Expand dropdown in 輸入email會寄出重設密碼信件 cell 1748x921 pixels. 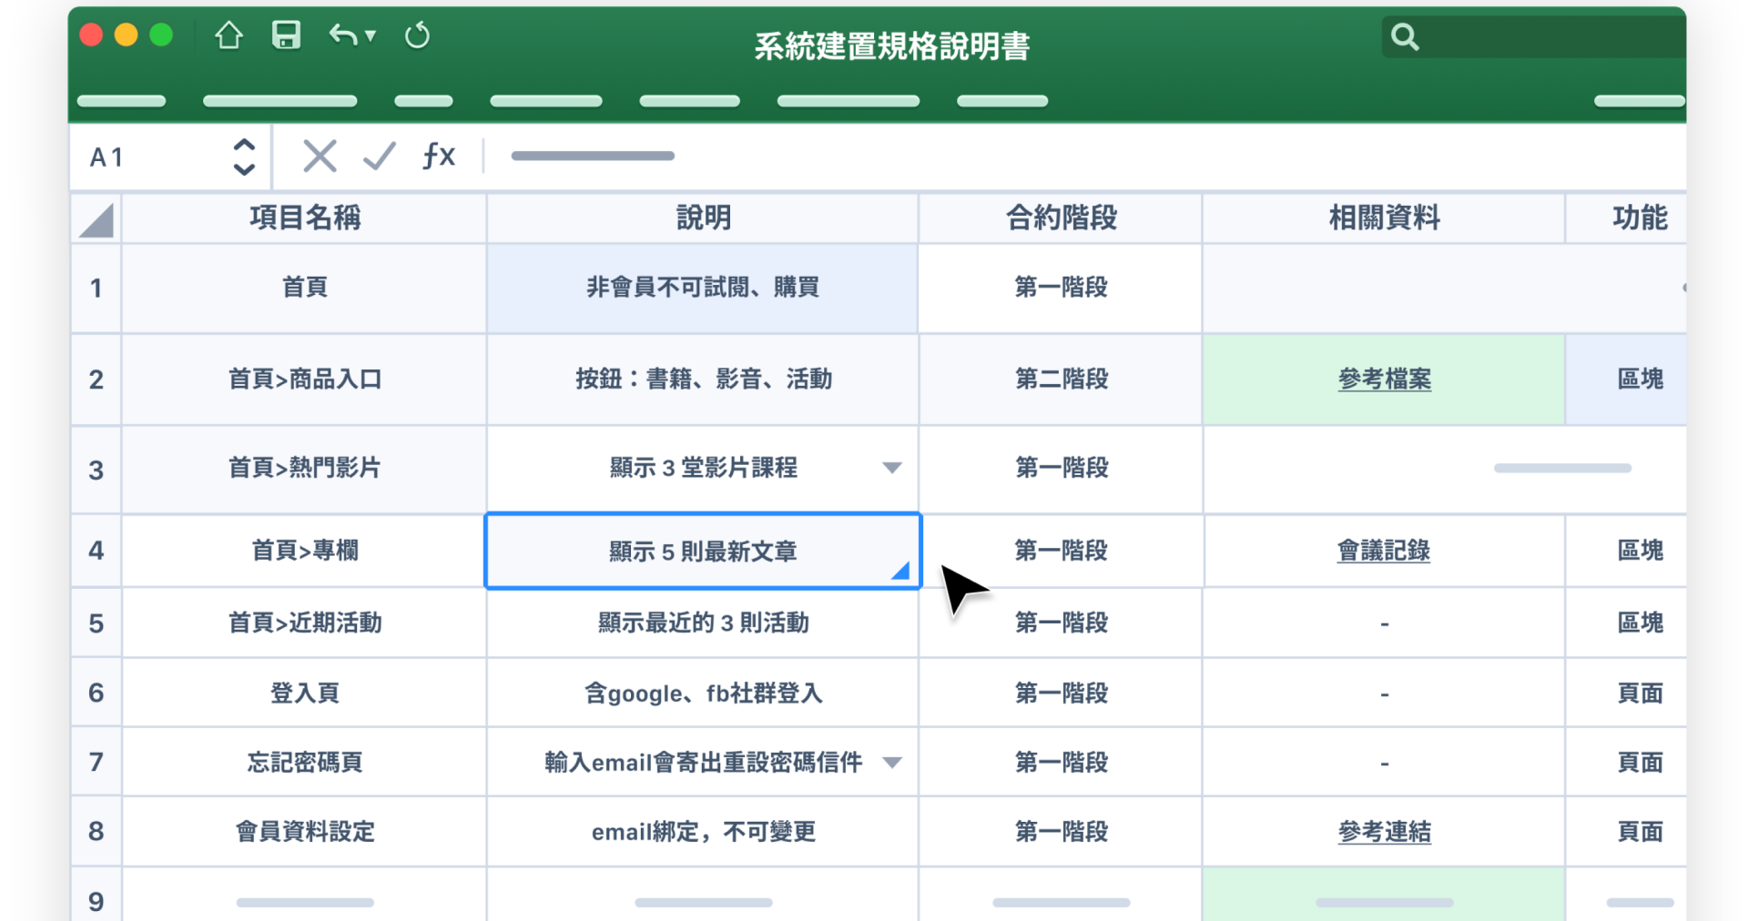[892, 763]
